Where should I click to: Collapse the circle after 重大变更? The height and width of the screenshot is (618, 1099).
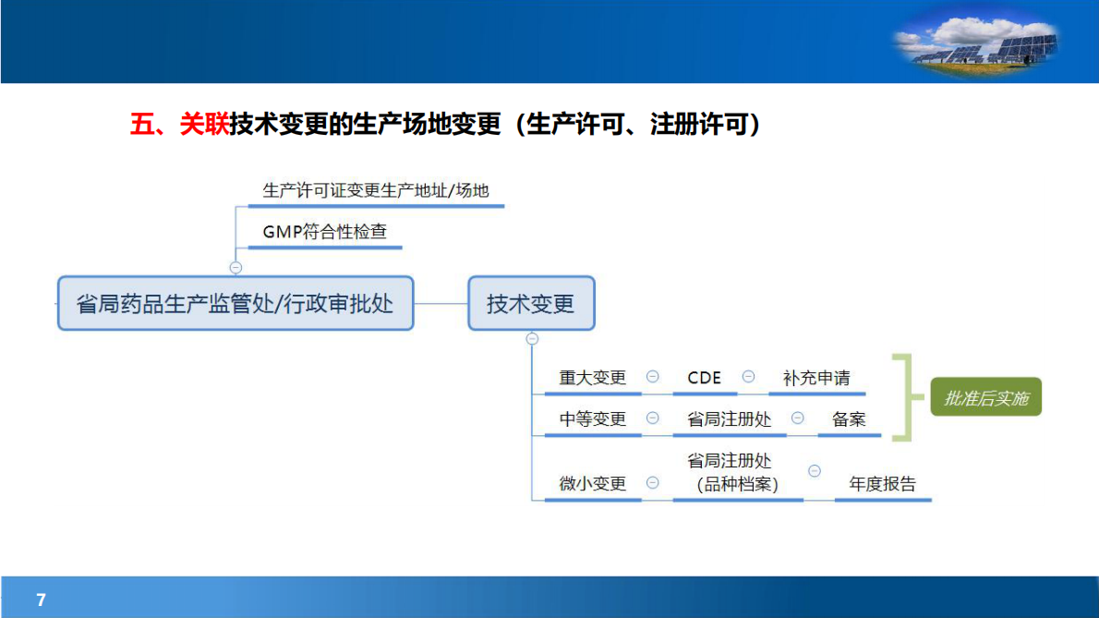click(653, 377)
